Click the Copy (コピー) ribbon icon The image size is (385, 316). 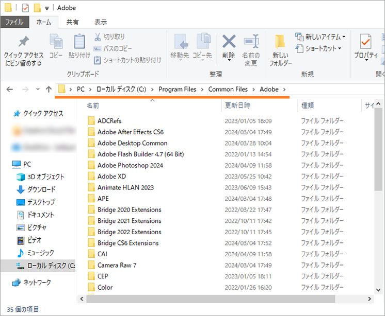coord(56,41)
